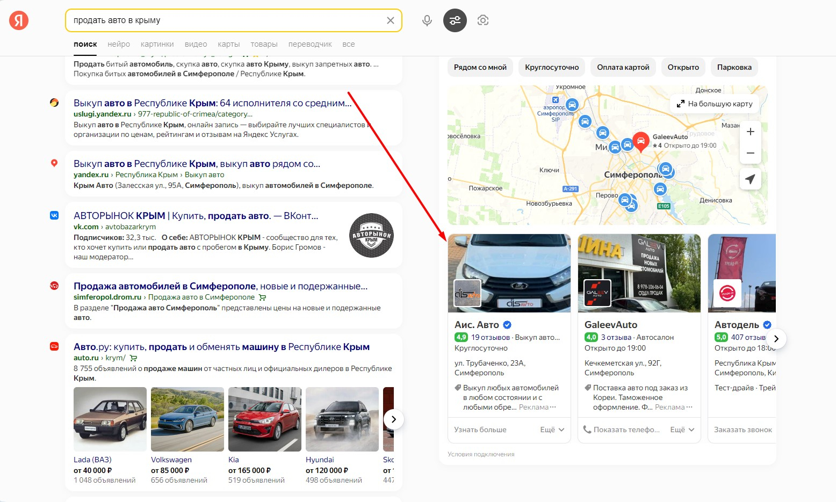Open the 'АВТОРЫНОК КРЫМ' VK result
836x502 pixels.
click(196, 216)
